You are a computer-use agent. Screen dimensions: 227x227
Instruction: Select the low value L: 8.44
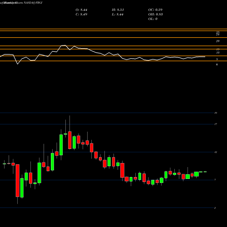coord(118,15)
